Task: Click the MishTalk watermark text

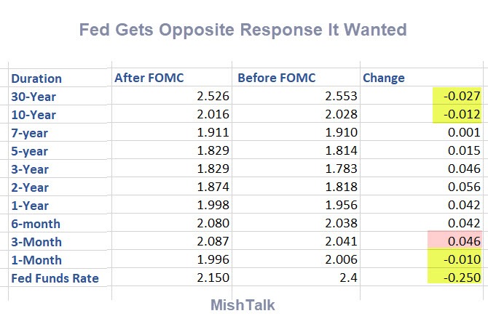Action: point(243,305)
